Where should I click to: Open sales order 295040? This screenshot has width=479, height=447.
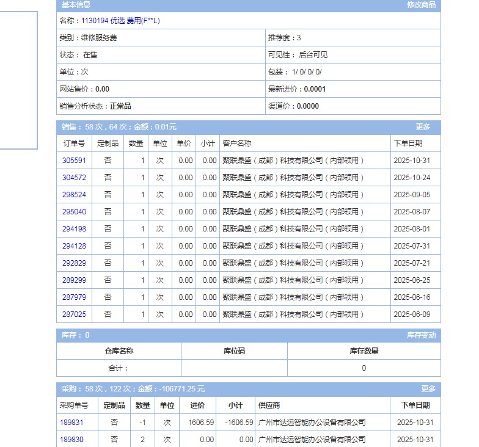coord(74,212)
